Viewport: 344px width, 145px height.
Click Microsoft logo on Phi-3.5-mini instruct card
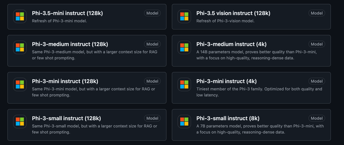coord(20,17)
